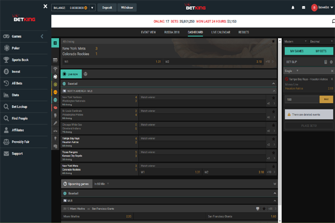Select the Dashboard tab
335x223 pixels.
click(x=195, y=32)
